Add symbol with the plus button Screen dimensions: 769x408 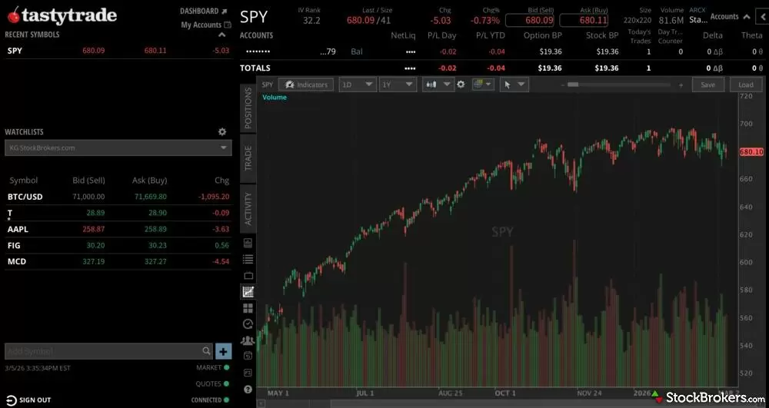pos(223,351)
